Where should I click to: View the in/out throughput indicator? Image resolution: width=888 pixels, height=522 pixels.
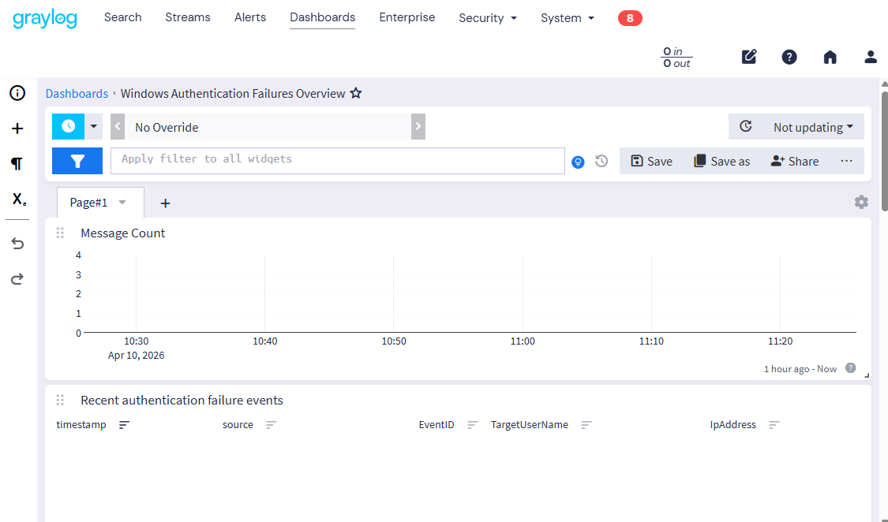676,57
